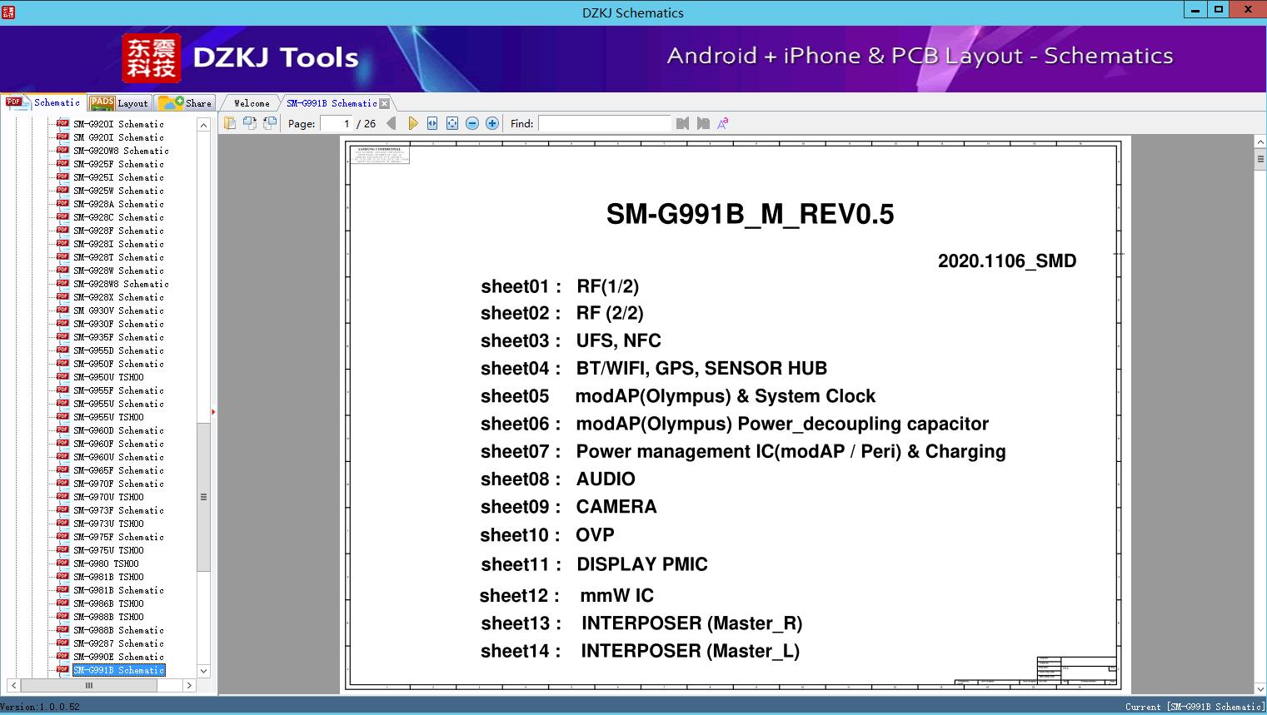This screenshot has height=715, width=1267.
Task: Open SM G930V Schematic from list
Action: coord(118,310)
